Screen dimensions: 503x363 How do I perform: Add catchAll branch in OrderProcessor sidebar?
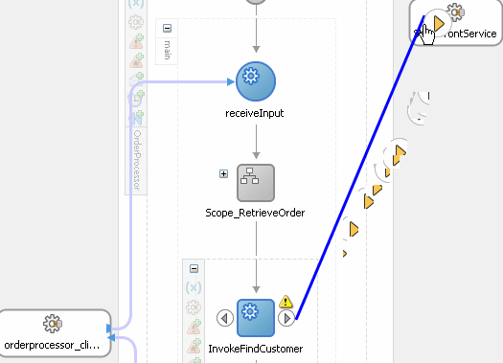pos(137,60)
